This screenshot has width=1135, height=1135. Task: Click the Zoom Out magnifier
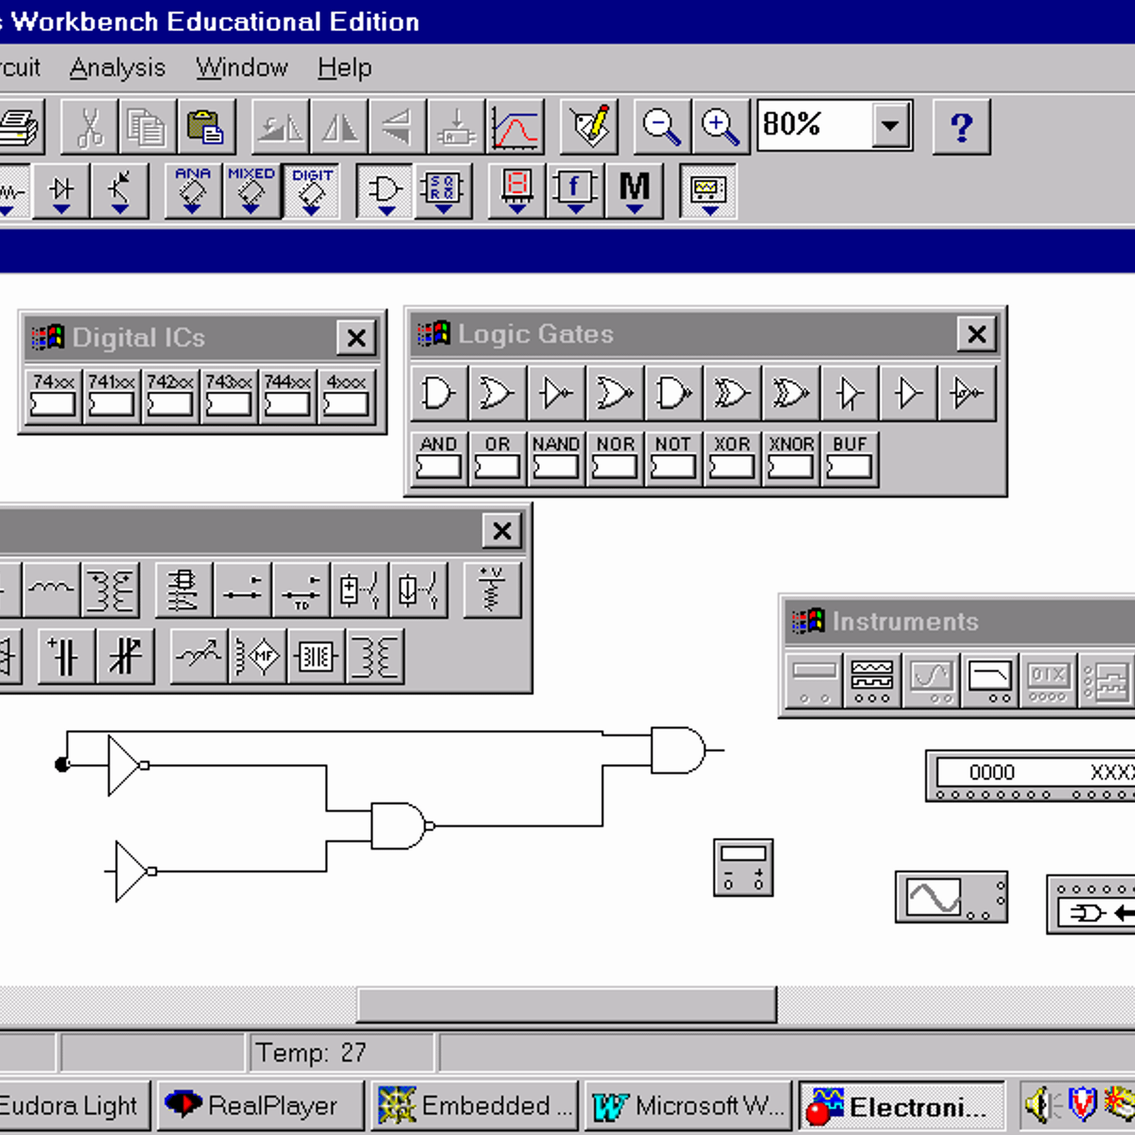[x=662, y=127]
